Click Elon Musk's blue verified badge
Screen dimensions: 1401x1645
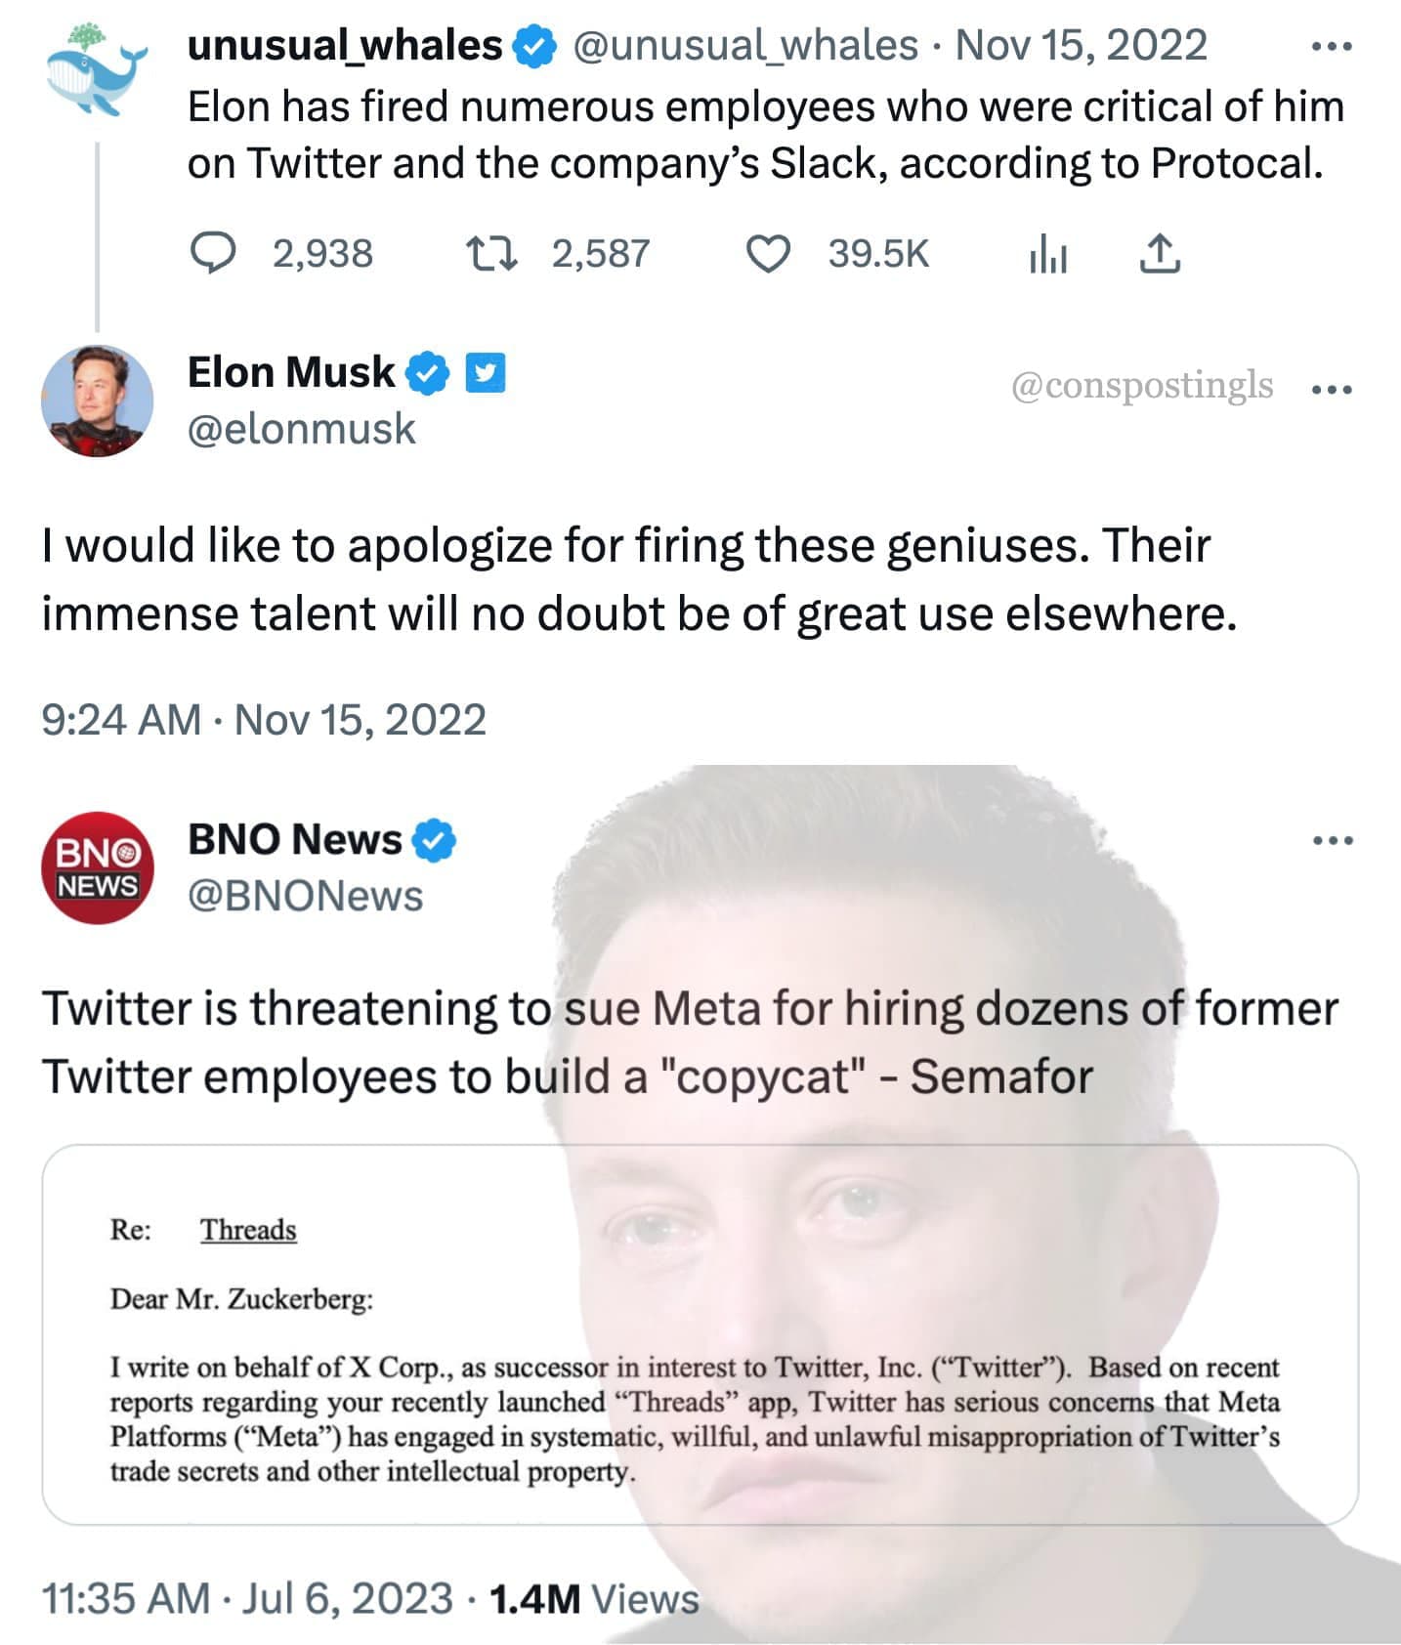point(427,374)
